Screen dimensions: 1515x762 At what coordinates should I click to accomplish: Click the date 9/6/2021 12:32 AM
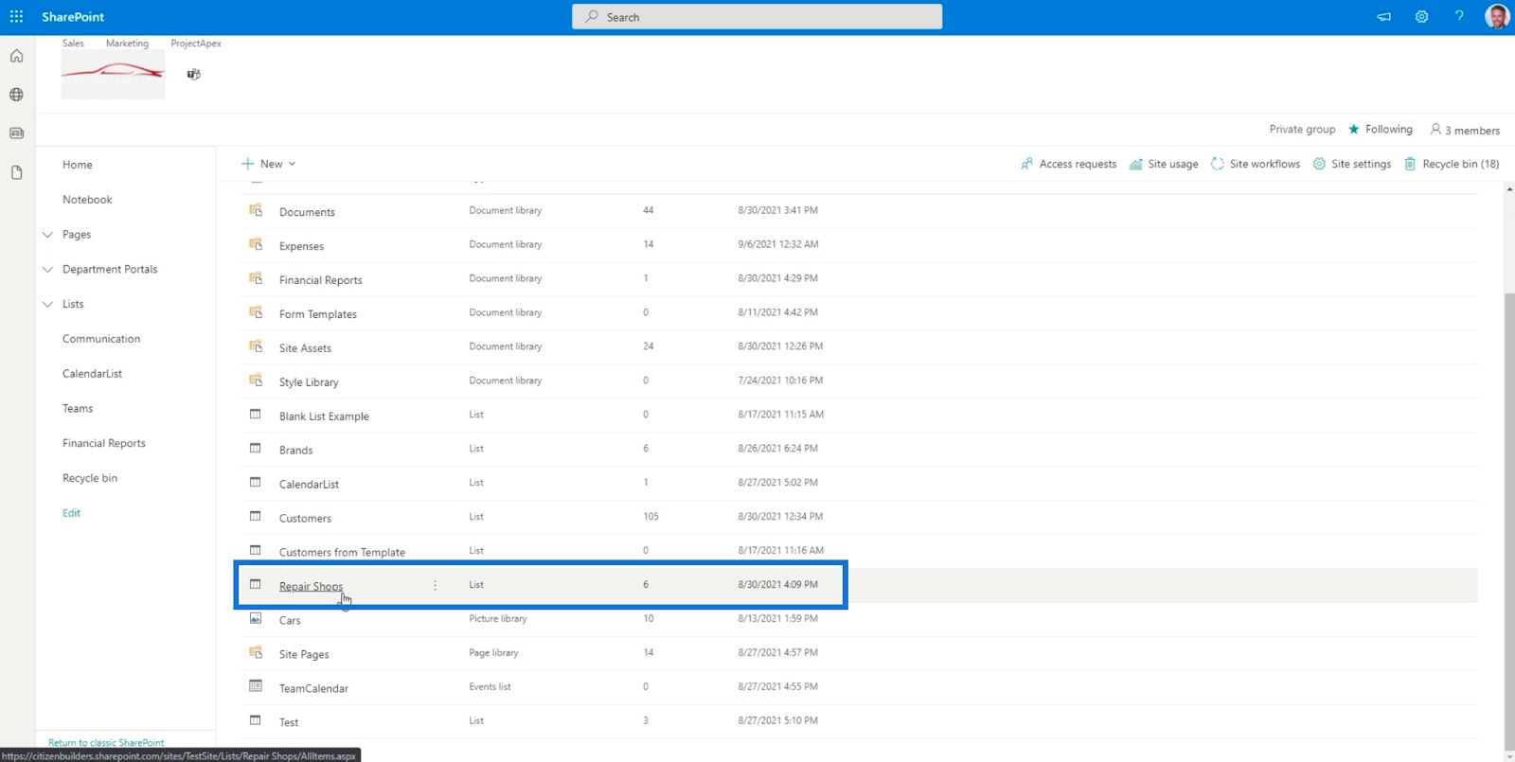pyautogui.click(x=778, y=244)
